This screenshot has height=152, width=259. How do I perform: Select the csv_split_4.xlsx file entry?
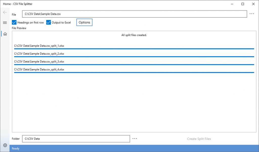tap(39, 69)
